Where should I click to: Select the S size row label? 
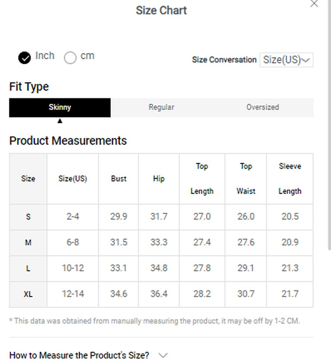(x=28, y=217)
